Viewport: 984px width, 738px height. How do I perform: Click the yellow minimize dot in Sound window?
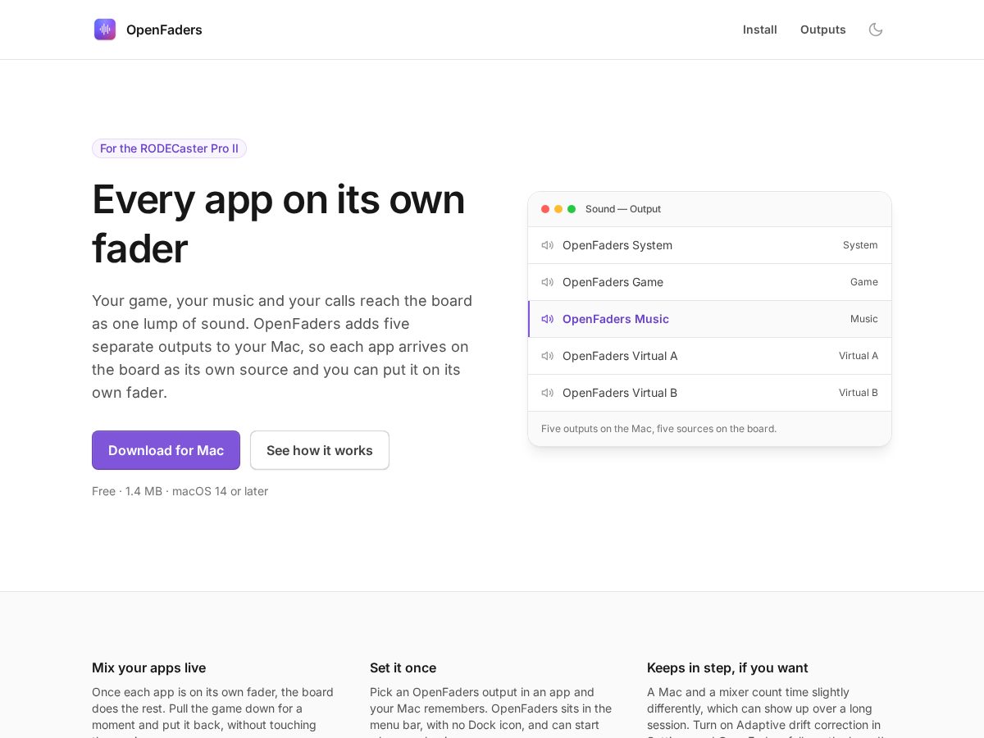coord(558,209)
